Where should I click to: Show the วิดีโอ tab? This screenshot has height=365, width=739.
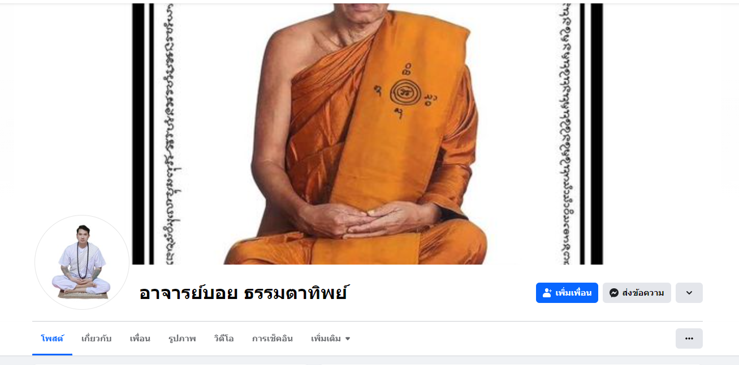[x=224, y=338]
